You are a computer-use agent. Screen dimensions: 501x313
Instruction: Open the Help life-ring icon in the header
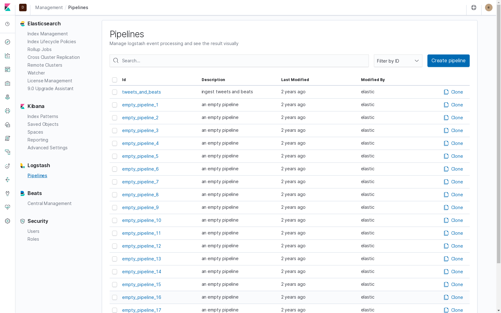coord(473,8)
